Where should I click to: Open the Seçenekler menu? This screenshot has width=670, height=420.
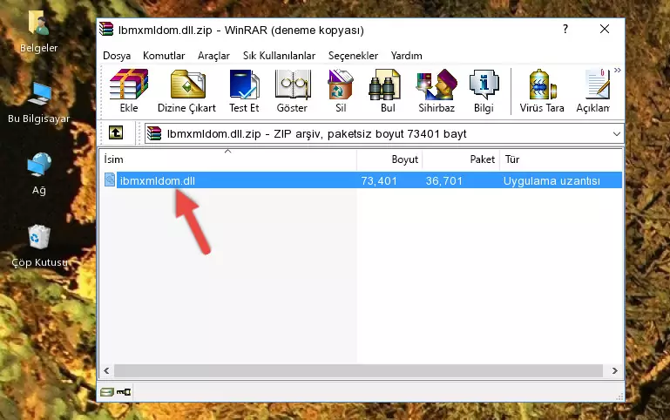(x=353, y=56)
